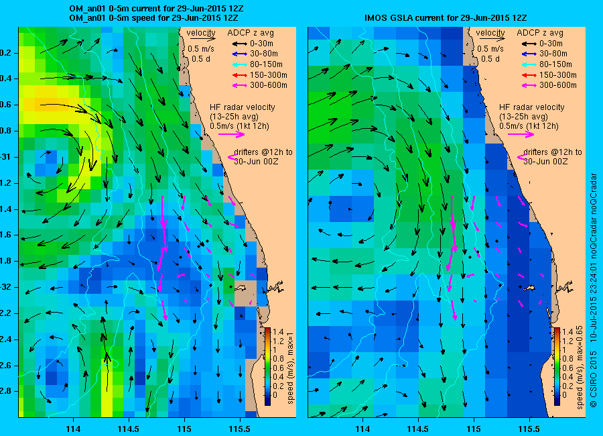Click '30-Jun 00Z' drifters text in right panel

pos(545,162)
